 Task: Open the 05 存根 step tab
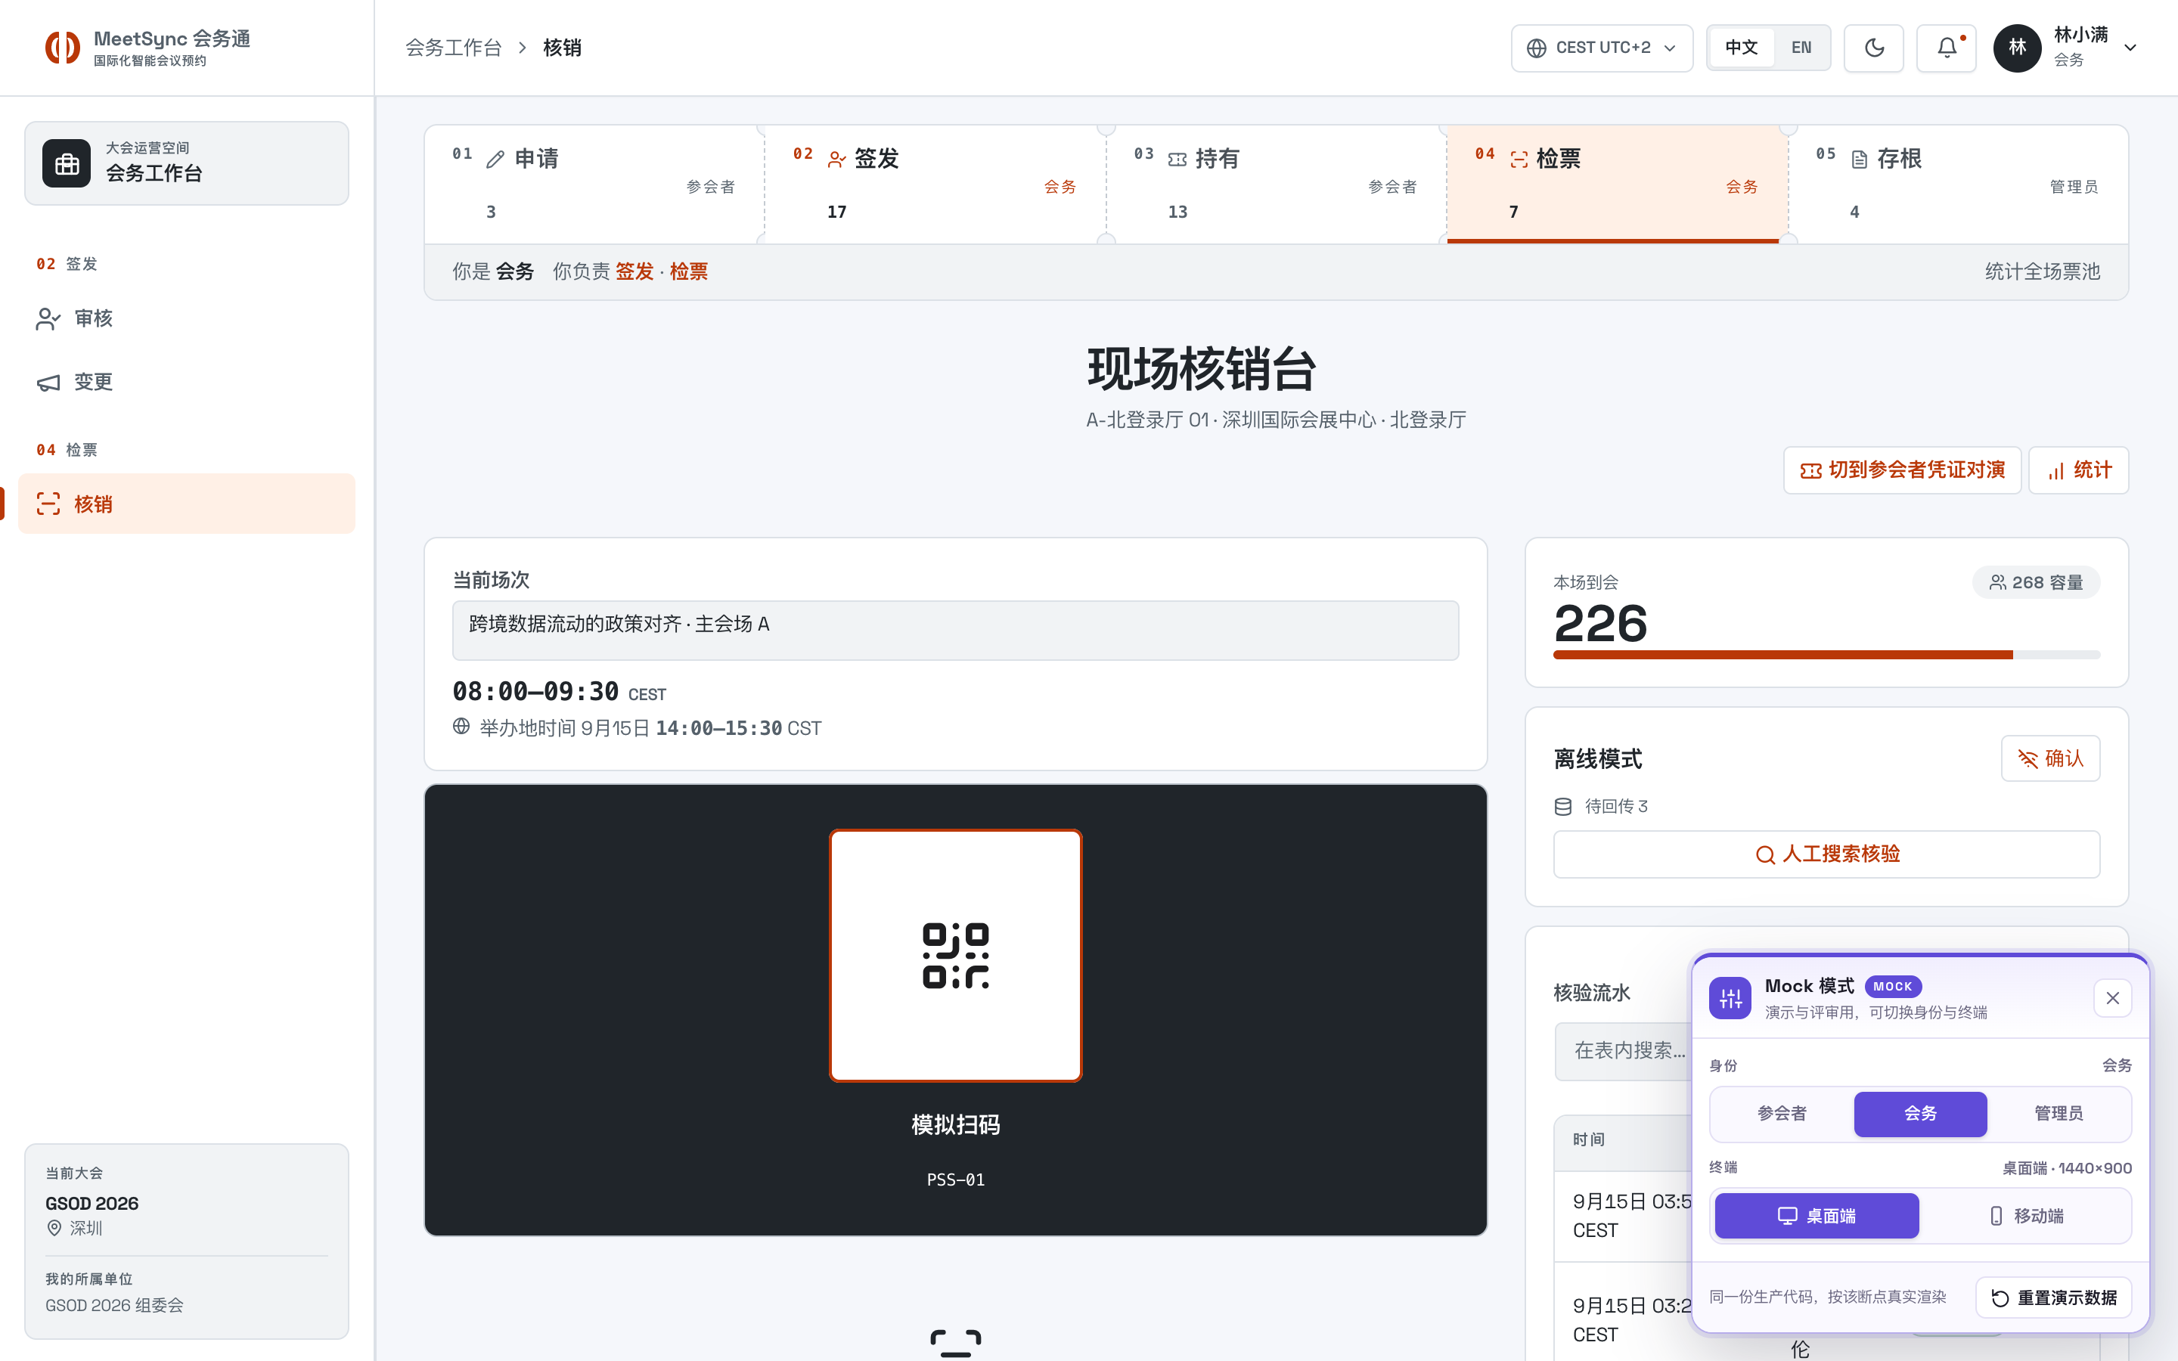click(1957, 184)
